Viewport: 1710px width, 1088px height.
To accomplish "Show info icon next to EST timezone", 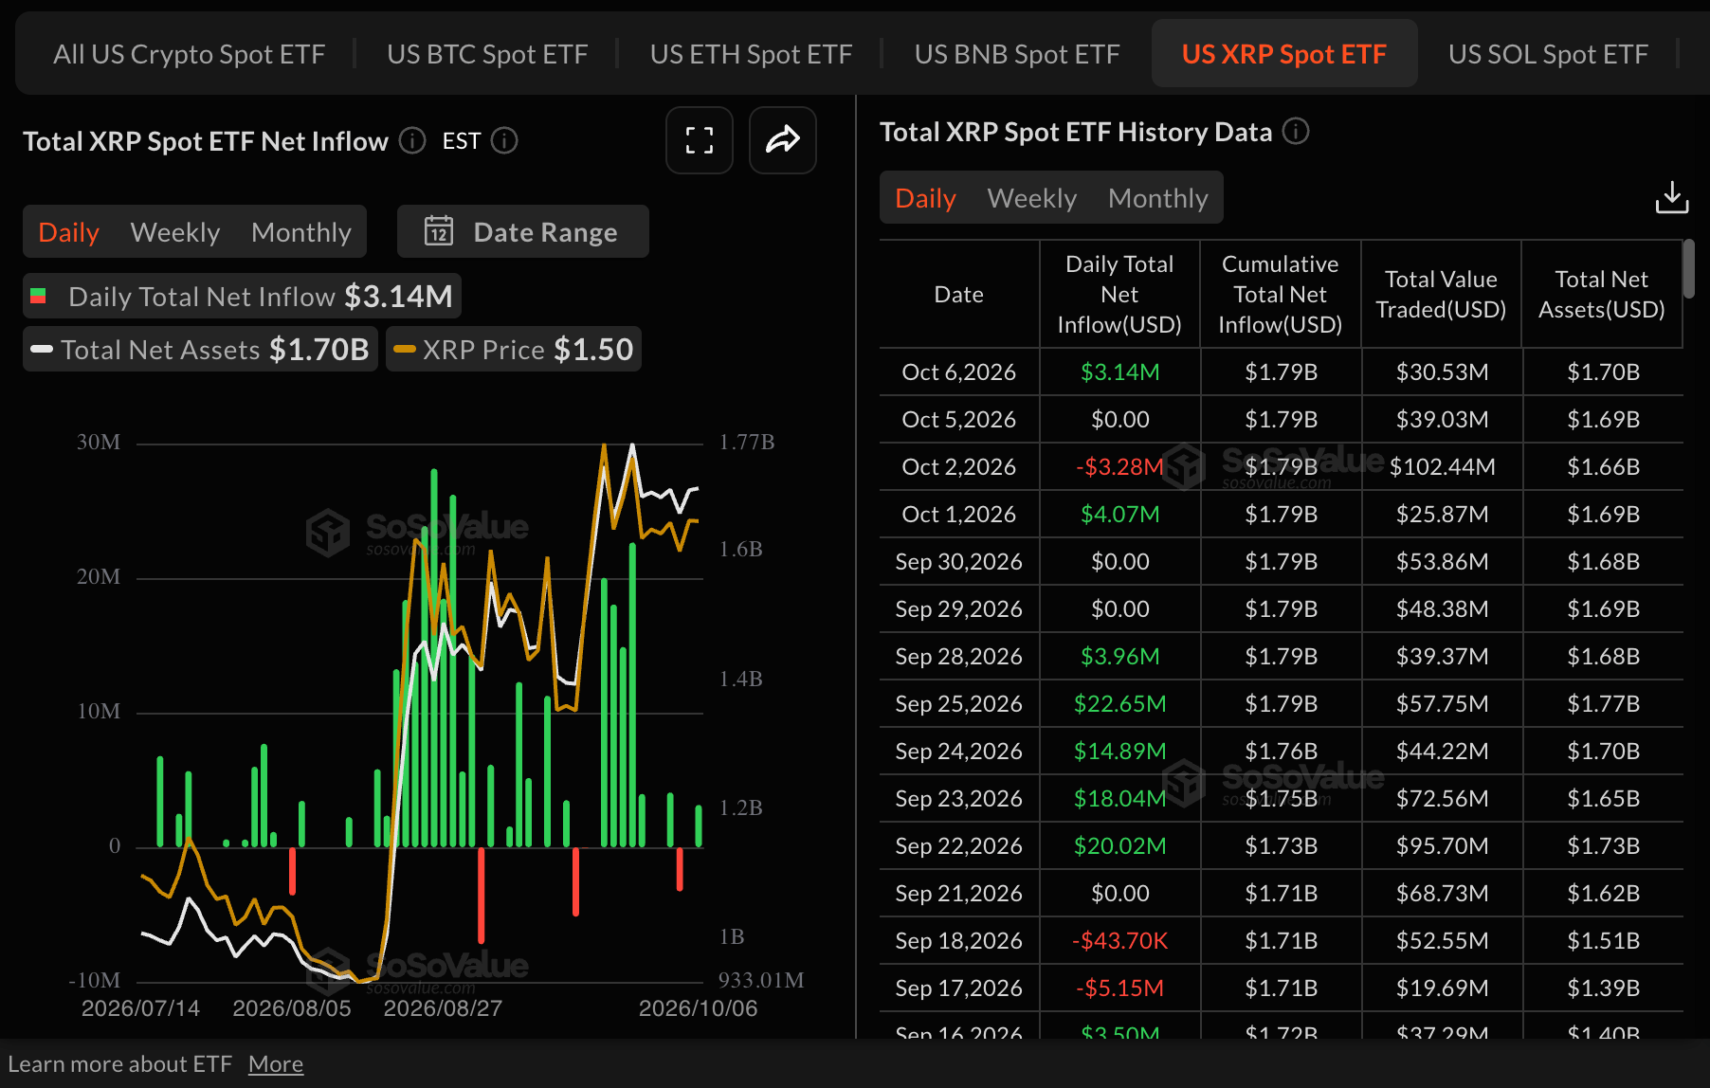I will pyautogui.click(x=504, y=140).
